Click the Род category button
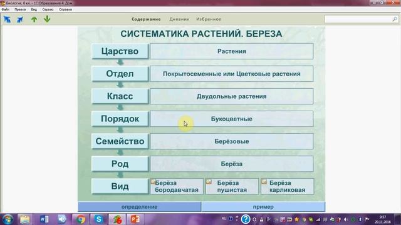401x225 pixels. [120, 164]
